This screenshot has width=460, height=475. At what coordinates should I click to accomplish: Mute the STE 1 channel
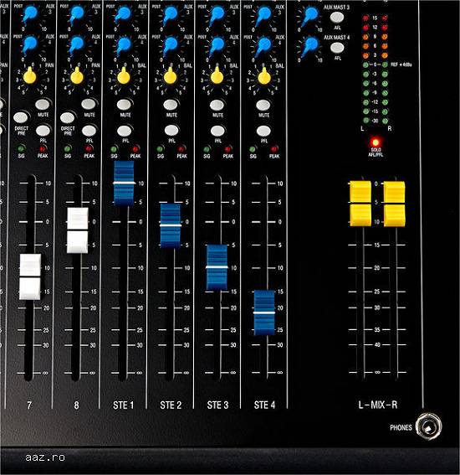coord(124,105)
